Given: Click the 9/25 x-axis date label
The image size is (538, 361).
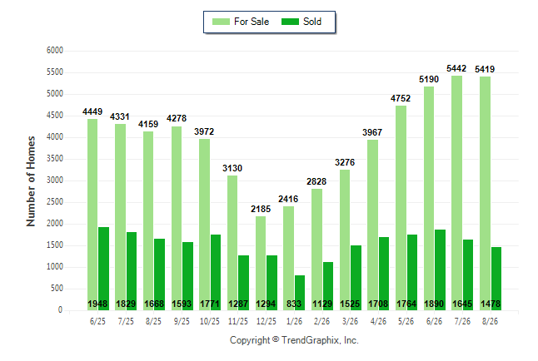Looking at the screenshot, I should pyautogui.click(x=182, y=322).
